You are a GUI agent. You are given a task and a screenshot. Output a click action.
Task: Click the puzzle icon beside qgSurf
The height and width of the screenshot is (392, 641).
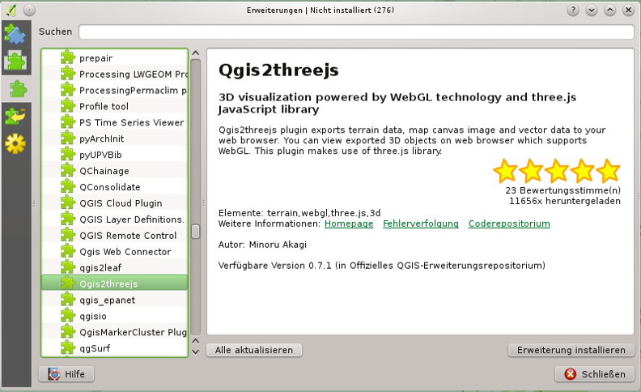[x=68, y=348]
